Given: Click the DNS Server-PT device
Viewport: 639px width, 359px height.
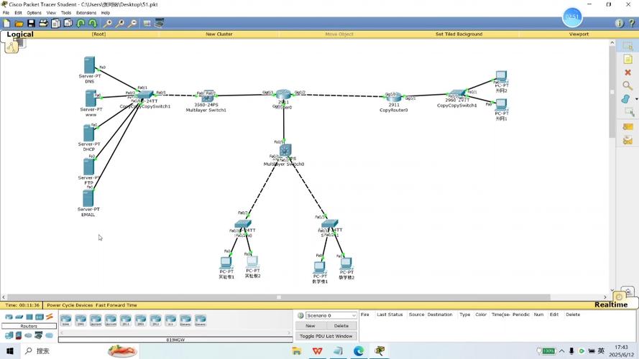Looking at the screenshot, I should tap(89, 66).
